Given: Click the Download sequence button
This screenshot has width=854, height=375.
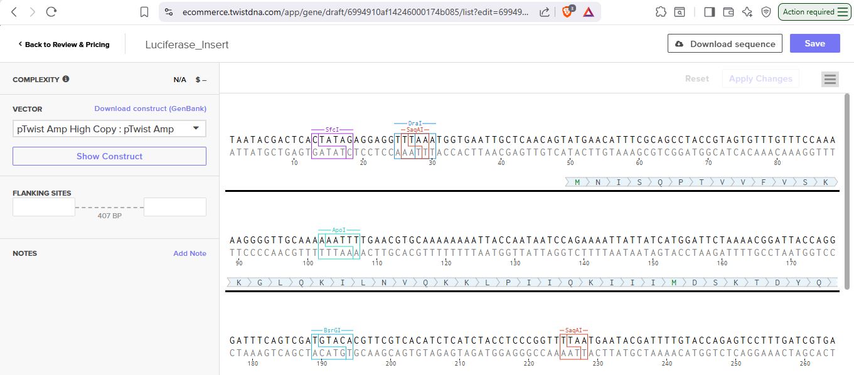Looking at the screenshot, I should coord(725,43).
